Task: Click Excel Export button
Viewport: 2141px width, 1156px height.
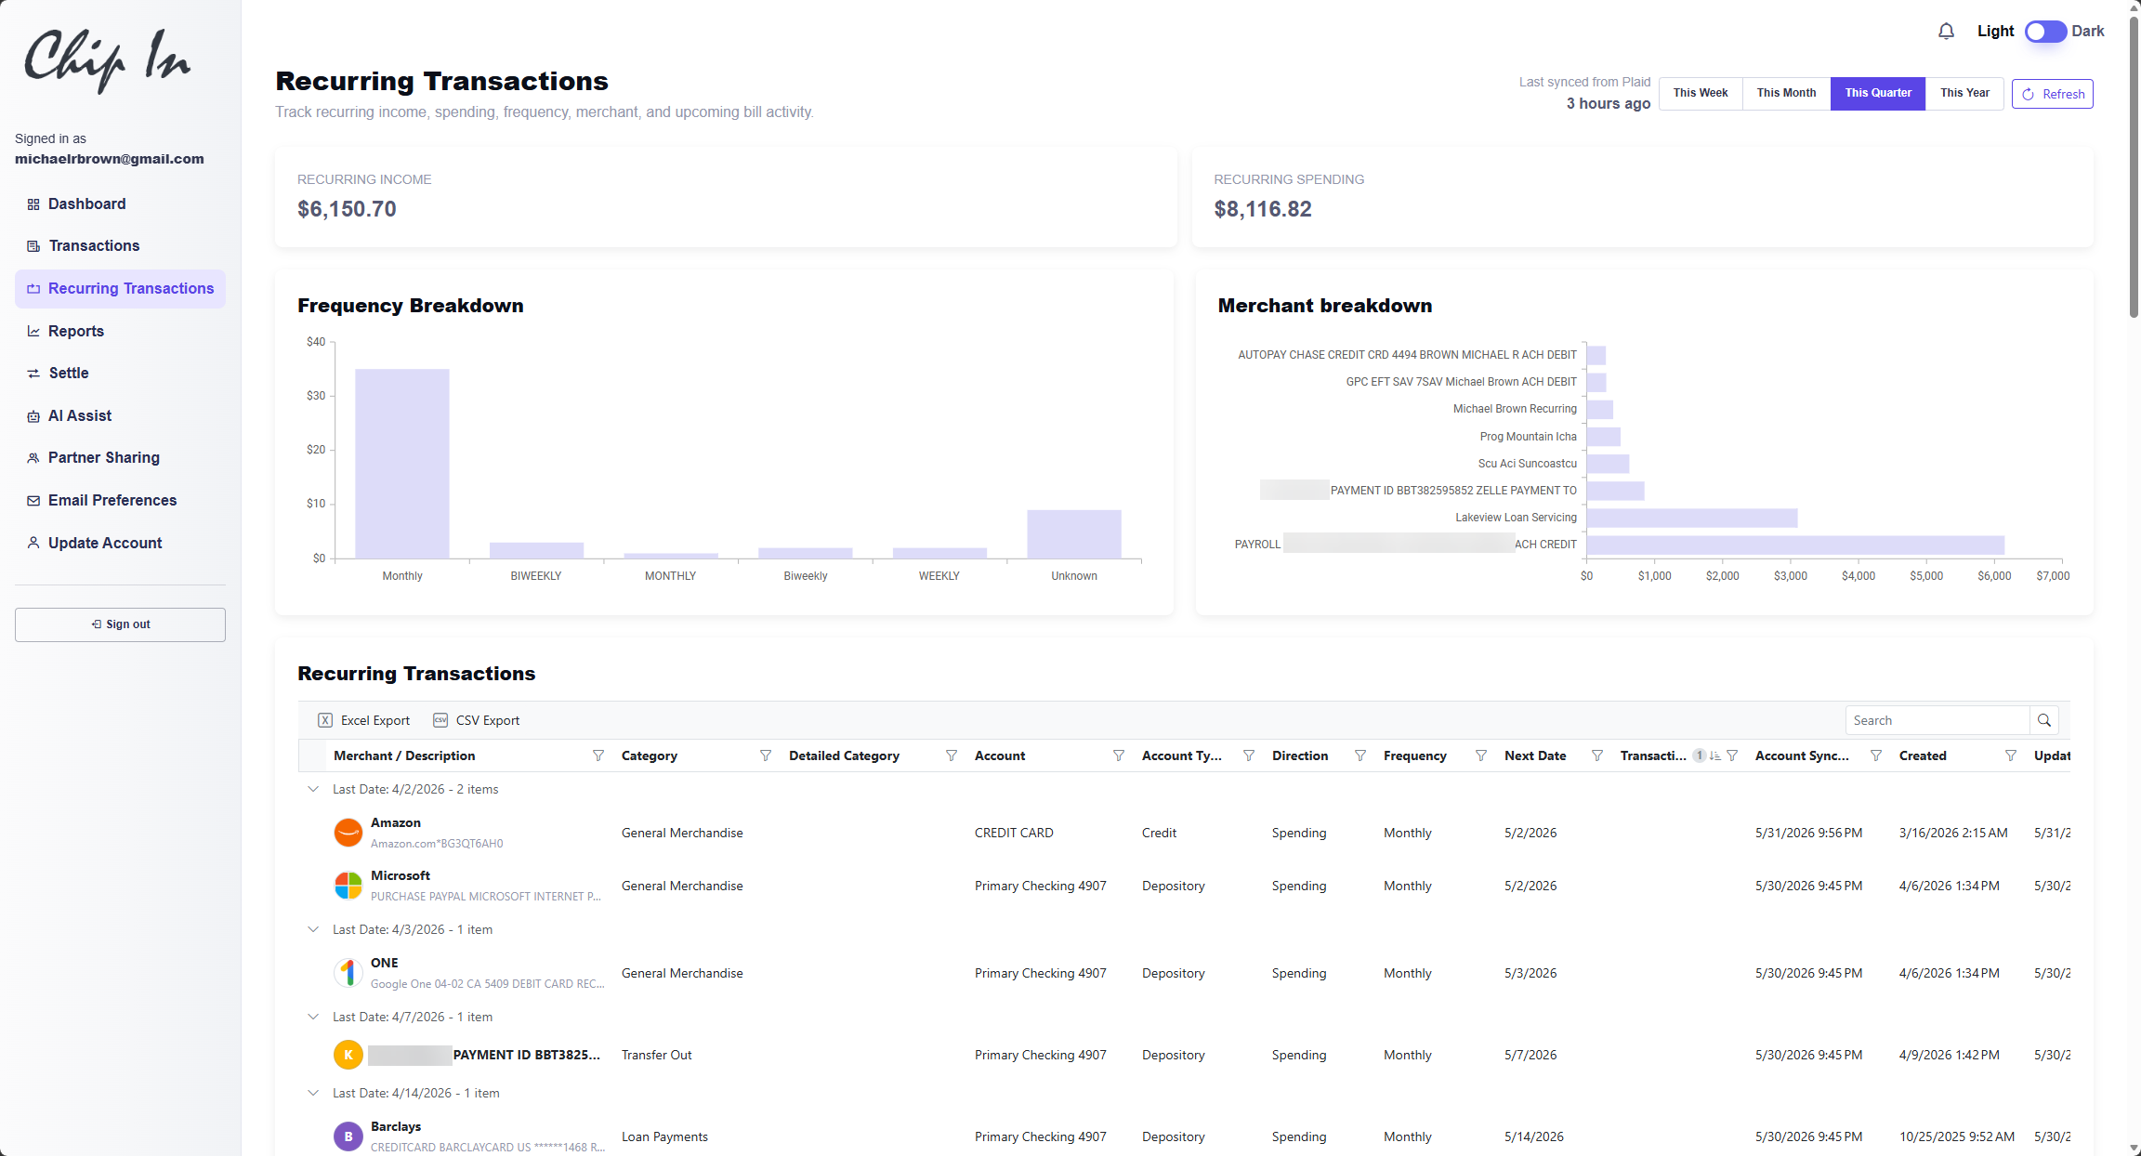Action: point(363,720)
